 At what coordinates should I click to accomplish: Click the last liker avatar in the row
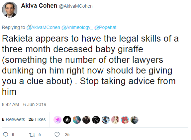point(135,120)
